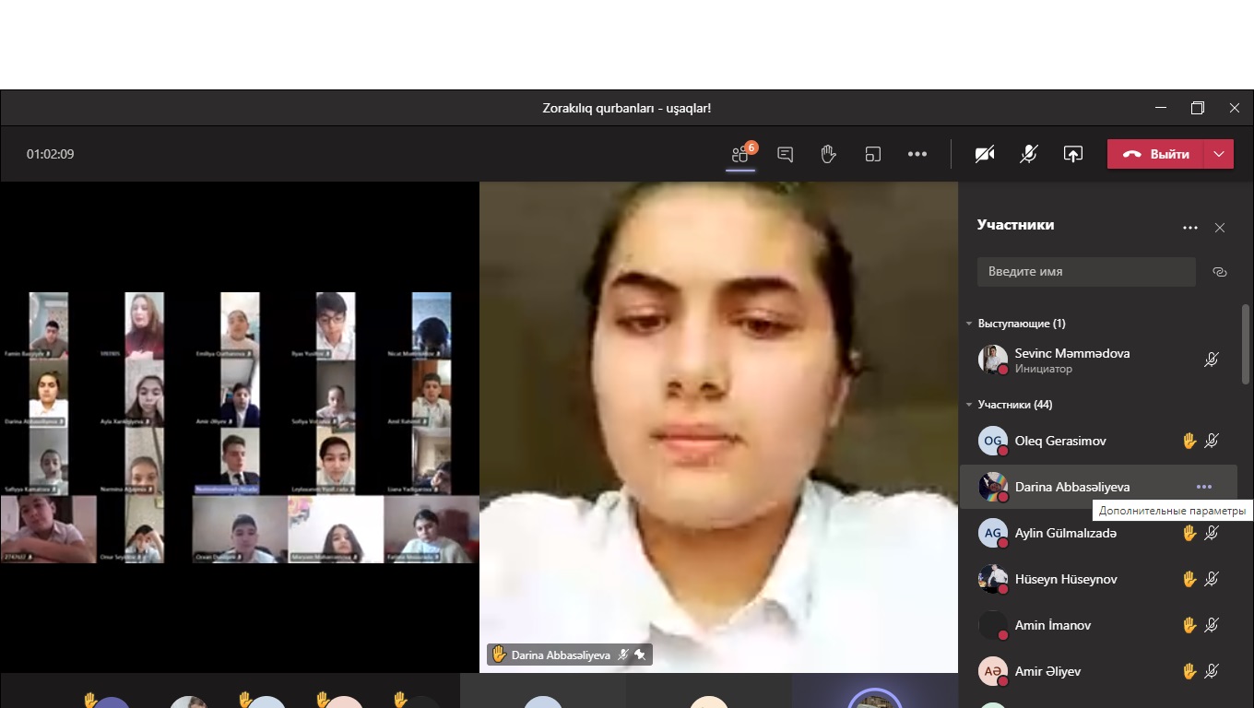Click the pin icon on Darina's video label
The height and width of the screenshot is (708, 1254).
[x=640, y=655]
